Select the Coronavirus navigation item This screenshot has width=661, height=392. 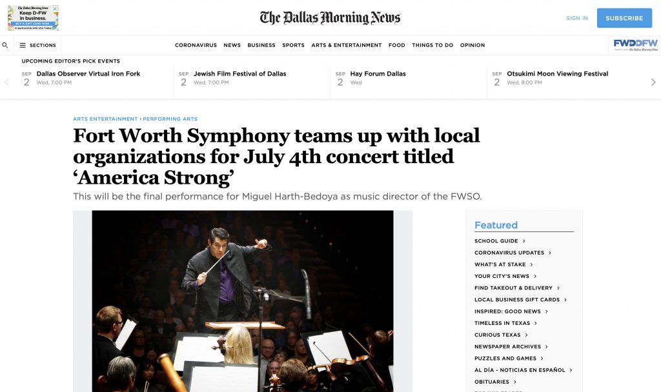tap(196, 45)
